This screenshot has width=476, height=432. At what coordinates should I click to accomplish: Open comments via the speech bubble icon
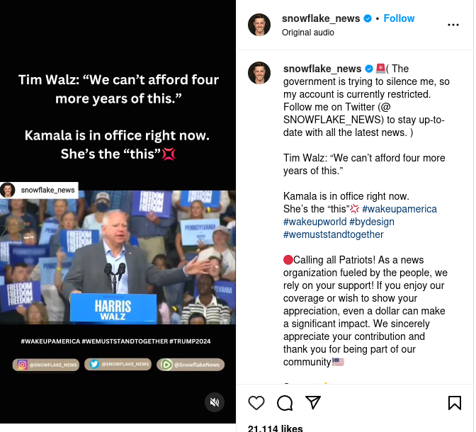point(285,403)
